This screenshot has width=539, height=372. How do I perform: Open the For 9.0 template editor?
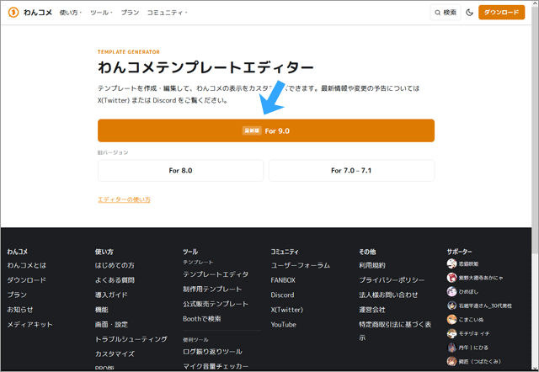tap(266, 130)
